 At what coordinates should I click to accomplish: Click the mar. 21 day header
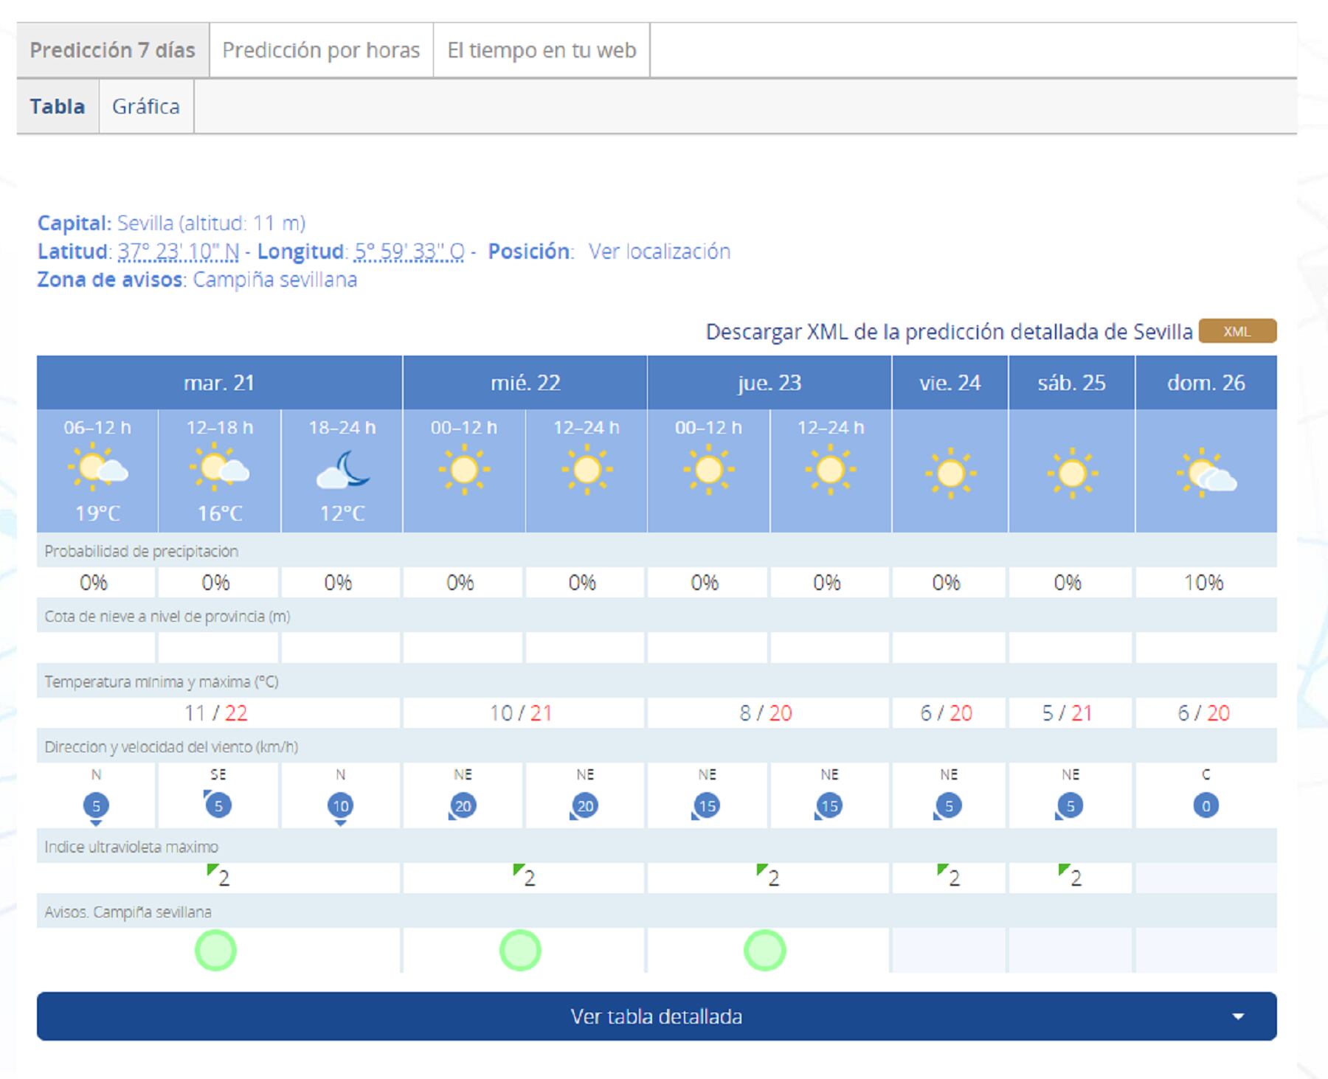(x=219, y=383)
